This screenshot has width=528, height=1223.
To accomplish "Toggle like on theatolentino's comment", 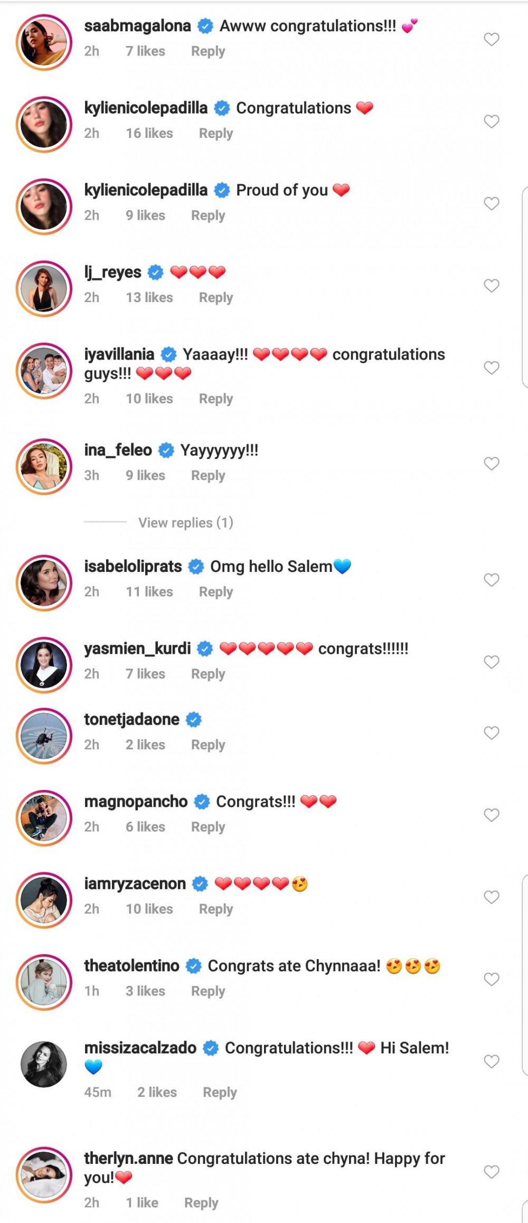I will click(x=492, y=980).
